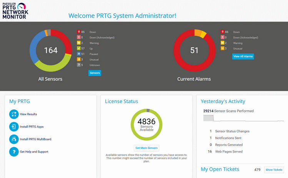Click yellow Warning icon in Current Alarms legend
The image size is (288, 178).
pos(222,43)
